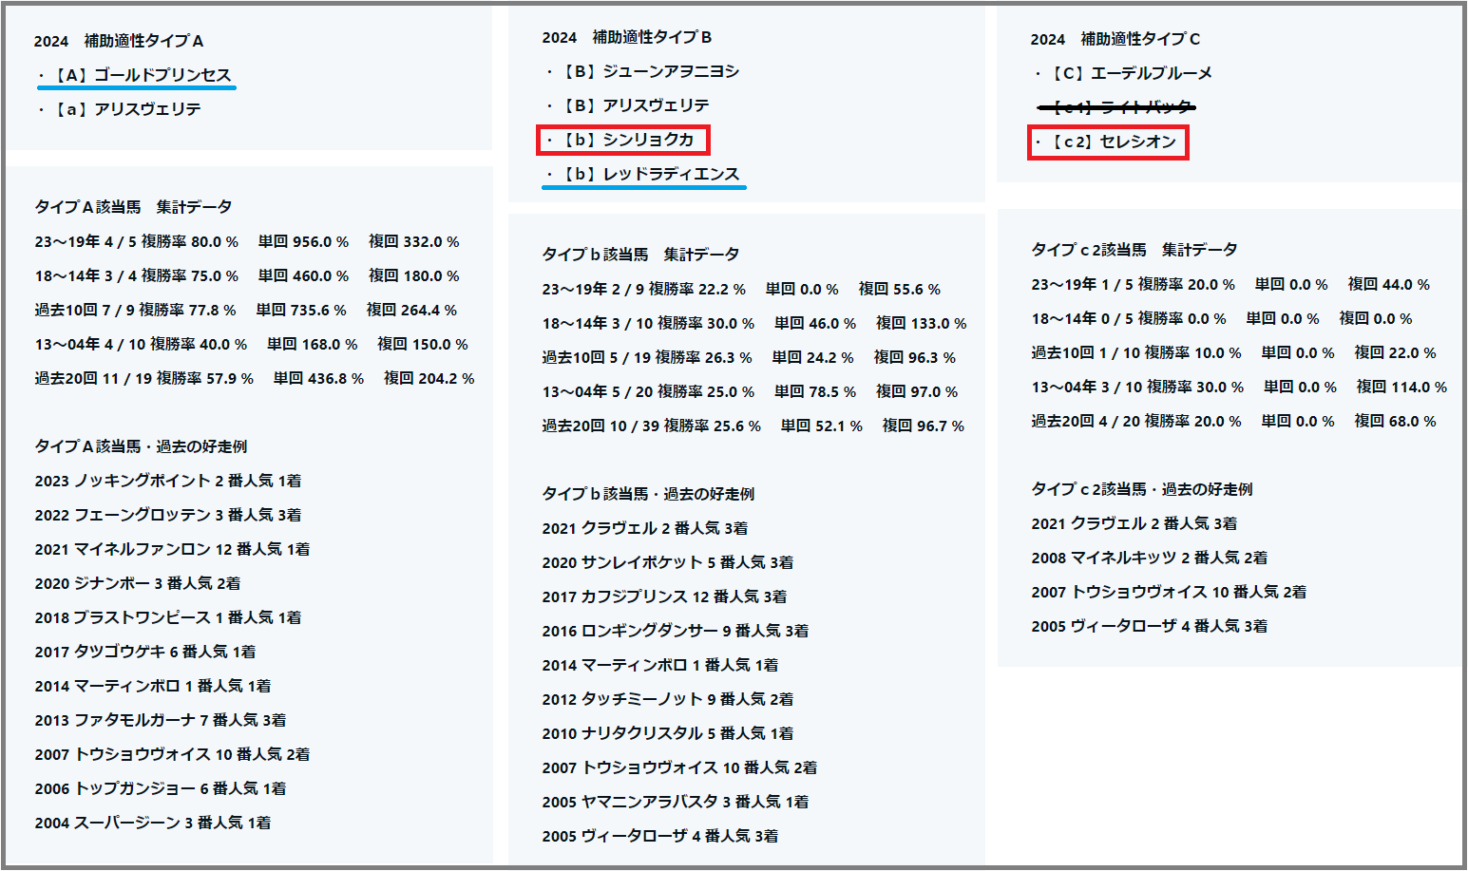Select the heading 2024 補助適性タイプA
Image resolution: width=1468 pixels, height=871 pixels.
[119, 41]
